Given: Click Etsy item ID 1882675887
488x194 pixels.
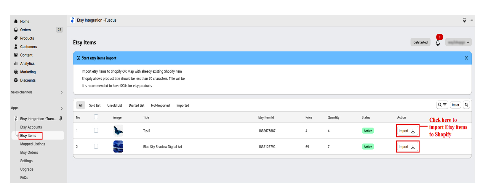Looking at the screenshot, I should tap(267, 131).
